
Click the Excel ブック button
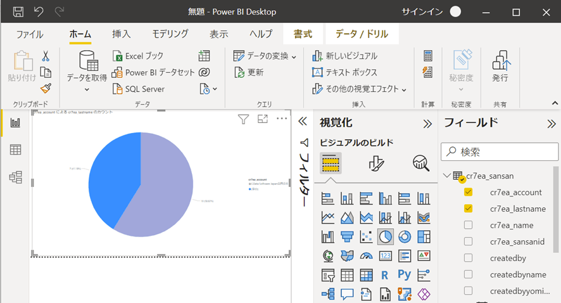point(138,56)
